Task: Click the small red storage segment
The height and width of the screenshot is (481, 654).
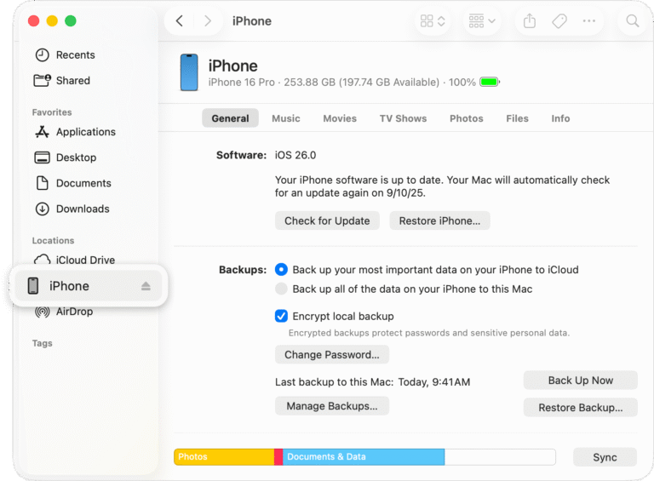Action: point(278,457)
